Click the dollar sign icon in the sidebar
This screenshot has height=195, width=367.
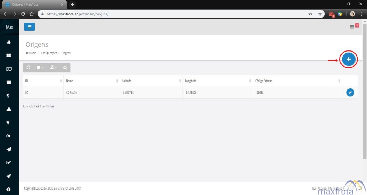click(9, 96)
